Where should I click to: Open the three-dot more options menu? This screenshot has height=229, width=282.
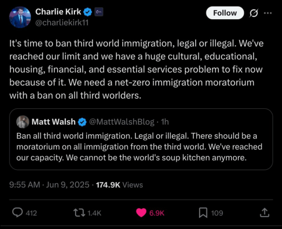click(268, 13)
